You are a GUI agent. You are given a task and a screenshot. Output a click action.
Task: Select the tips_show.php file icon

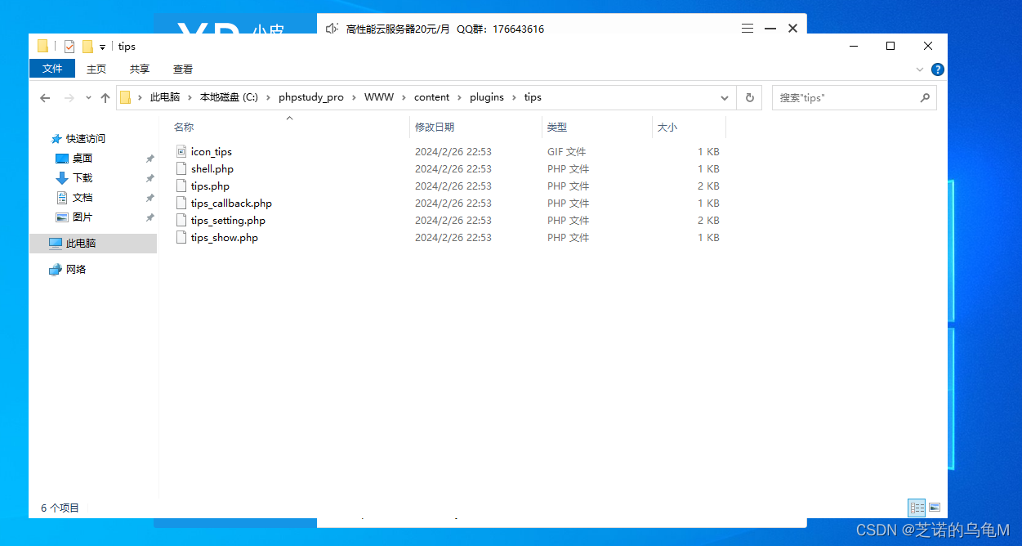(x=182, y=237)
